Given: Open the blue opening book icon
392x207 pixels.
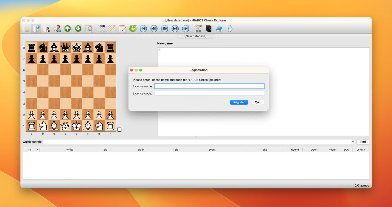Looking at the screenshot, I should pyautogui.click(x=219, y=29).
